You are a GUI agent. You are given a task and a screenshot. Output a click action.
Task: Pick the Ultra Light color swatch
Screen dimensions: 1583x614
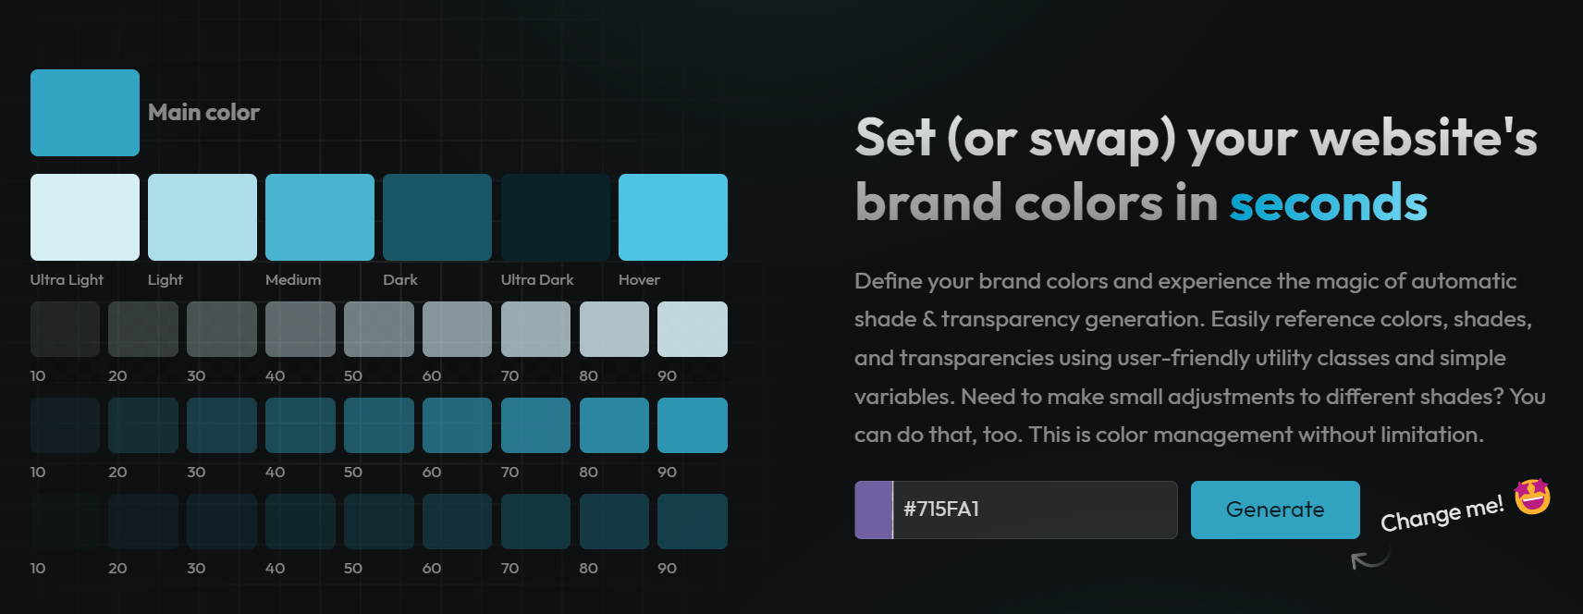pyautogui.click(x=85, y=217)
